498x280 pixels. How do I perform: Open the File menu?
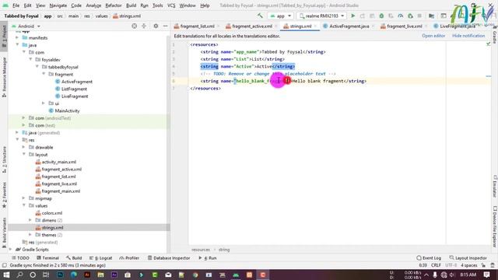(16, 5)
